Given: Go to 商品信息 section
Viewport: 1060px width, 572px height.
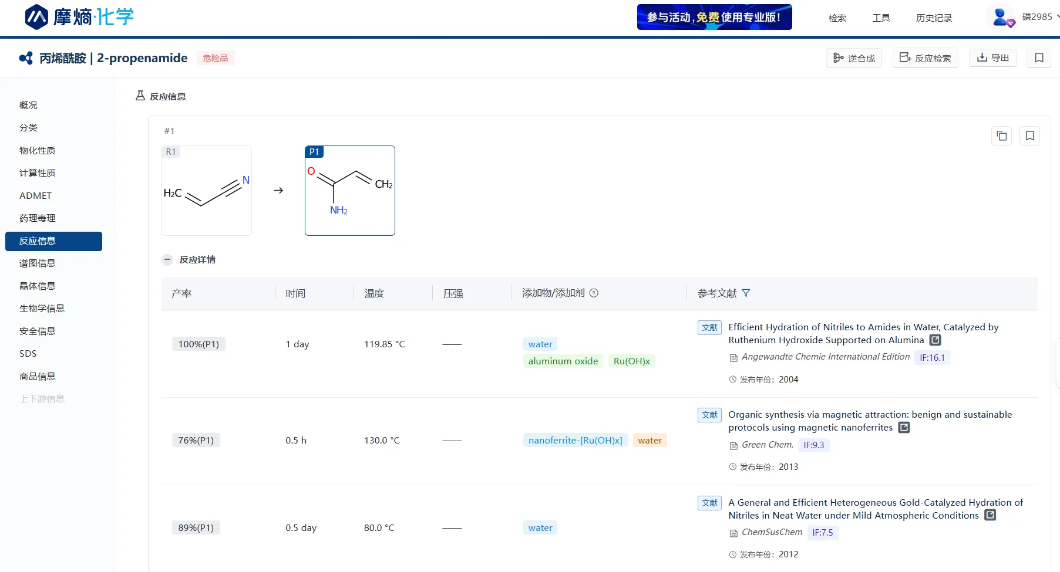Looking at the screenshot, I should click(37, 376).
